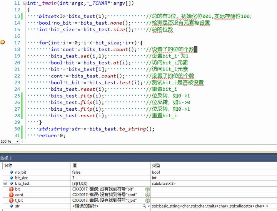The image size is (277, 211).
Task: Open the str visualizer dropdown arrow
Action: pyautogui.click(x=149, y=206)
